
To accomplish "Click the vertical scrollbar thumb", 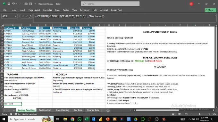I will pos(216,48).
